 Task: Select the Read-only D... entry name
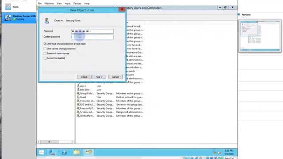pos(88,108)
